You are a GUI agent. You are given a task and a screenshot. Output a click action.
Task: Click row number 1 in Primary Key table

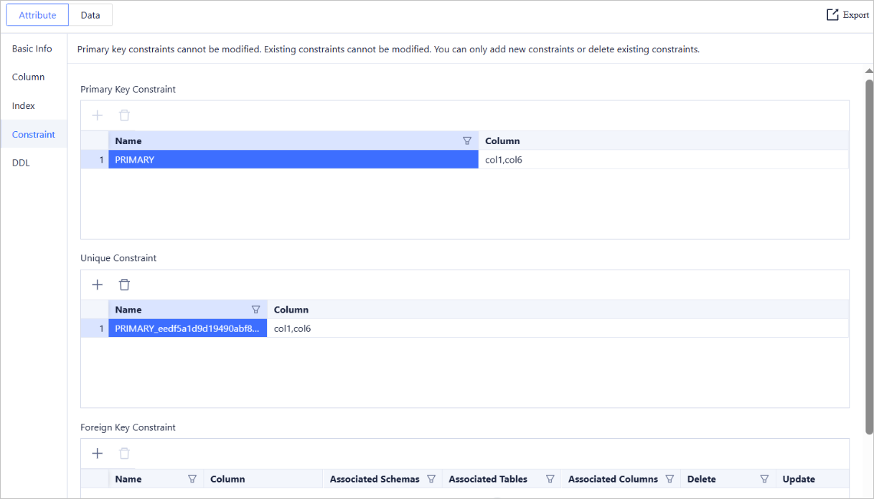tap(95, 160)
